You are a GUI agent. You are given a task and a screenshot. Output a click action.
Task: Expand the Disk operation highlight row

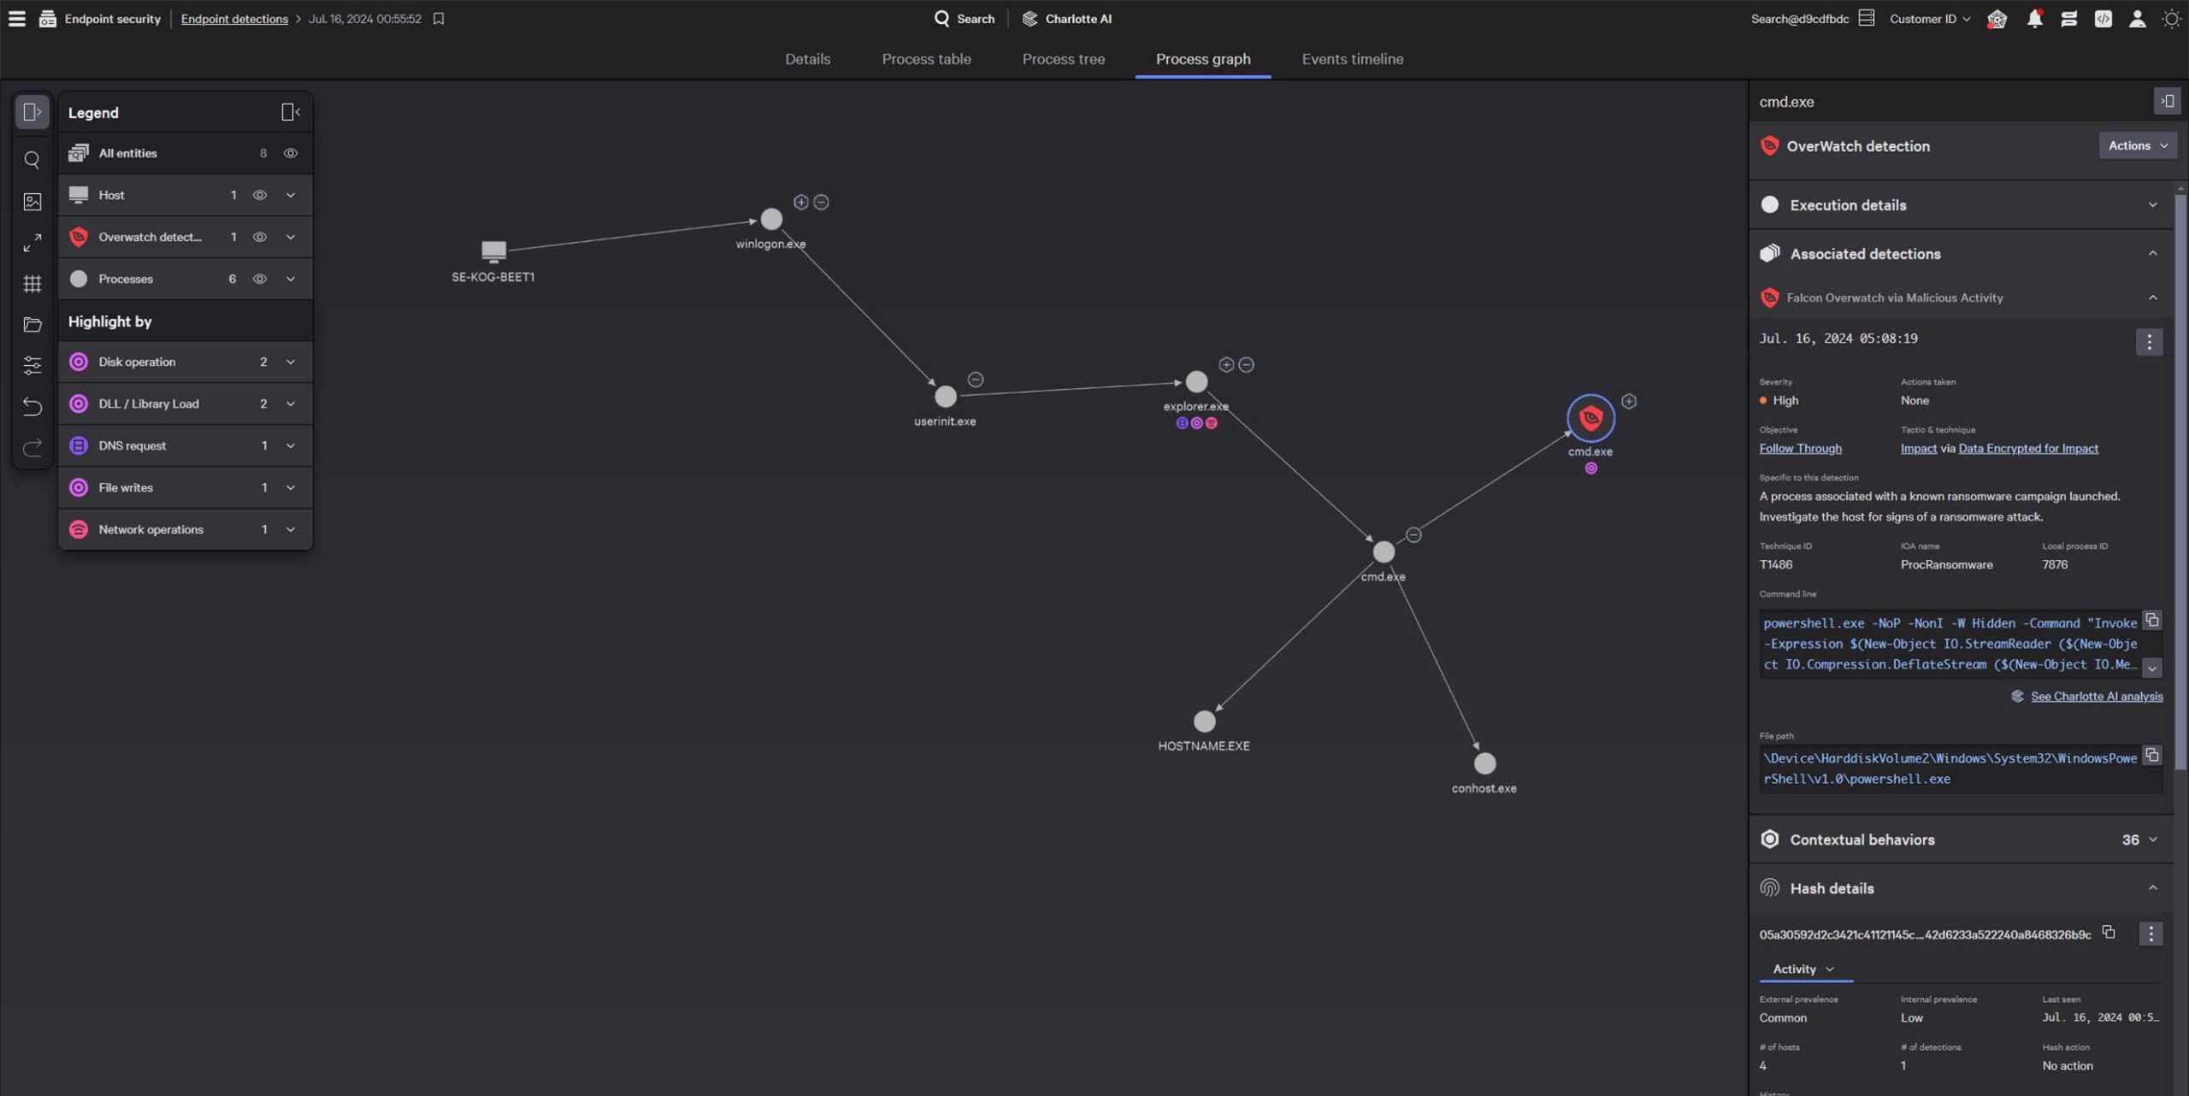point(291,362)
